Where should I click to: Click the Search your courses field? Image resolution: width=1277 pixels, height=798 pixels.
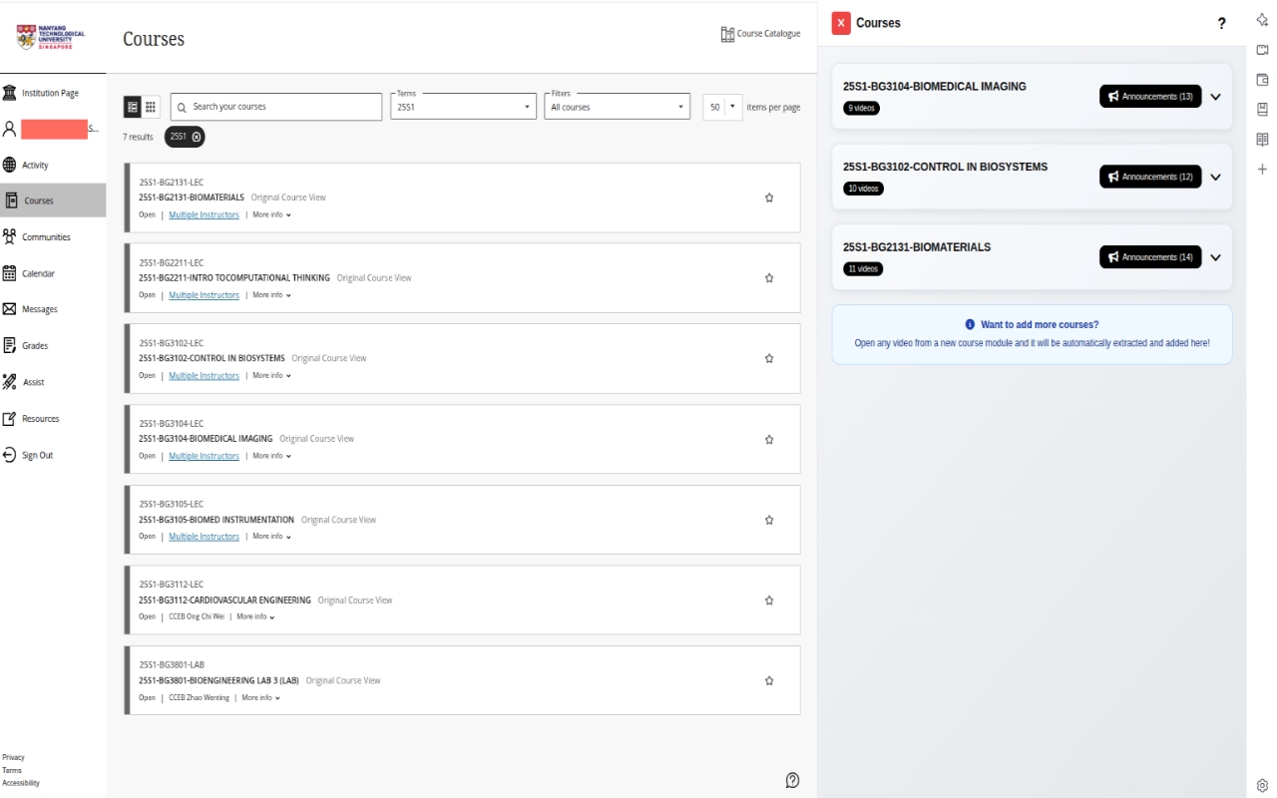click(x=276, y=107)
